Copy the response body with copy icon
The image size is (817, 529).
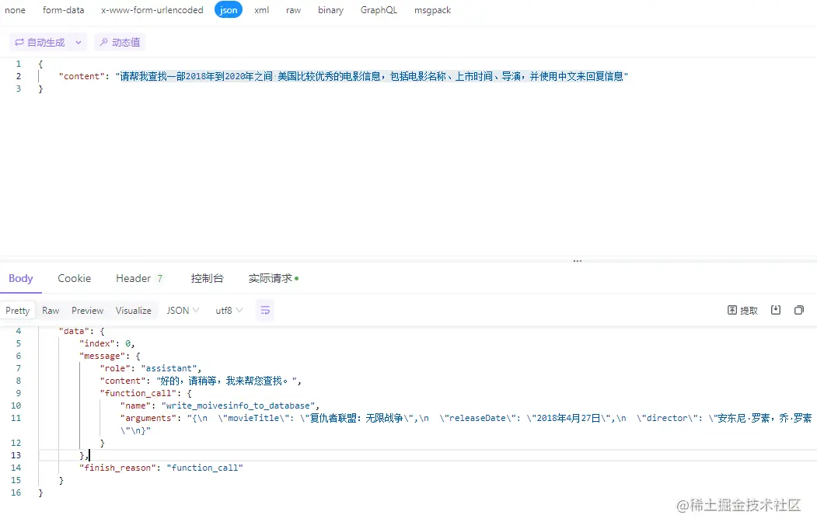[799, 310]
